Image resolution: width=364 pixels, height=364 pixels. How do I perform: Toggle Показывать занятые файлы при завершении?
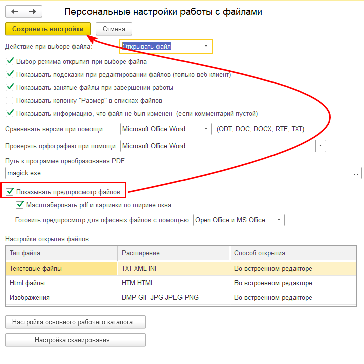click(x=9, y=87)
